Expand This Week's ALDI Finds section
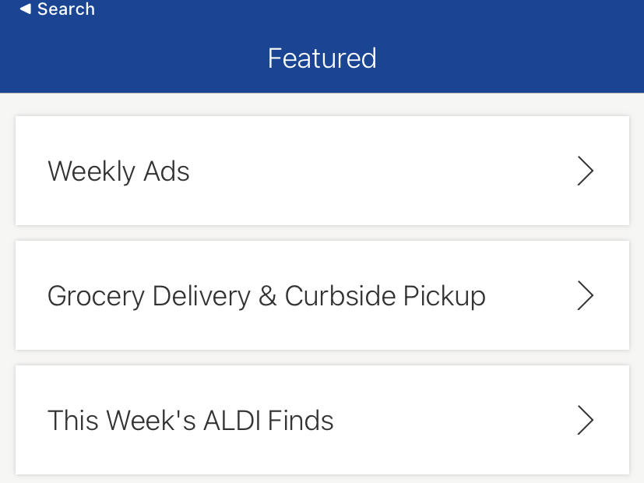 (x=322, y=420)
